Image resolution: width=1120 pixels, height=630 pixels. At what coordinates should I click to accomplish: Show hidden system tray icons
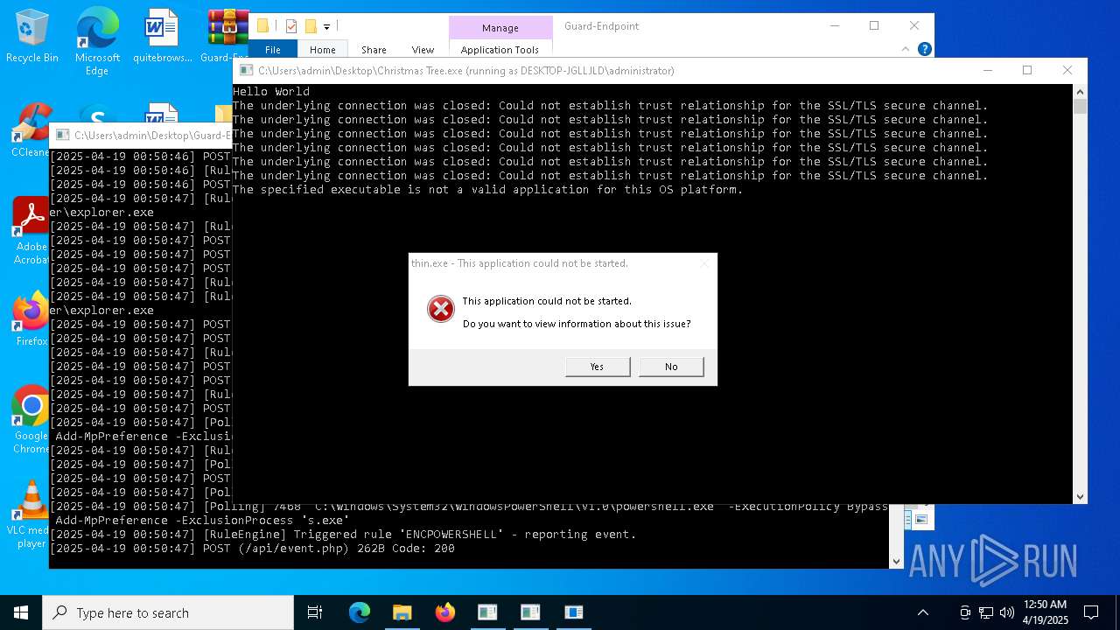922,612
